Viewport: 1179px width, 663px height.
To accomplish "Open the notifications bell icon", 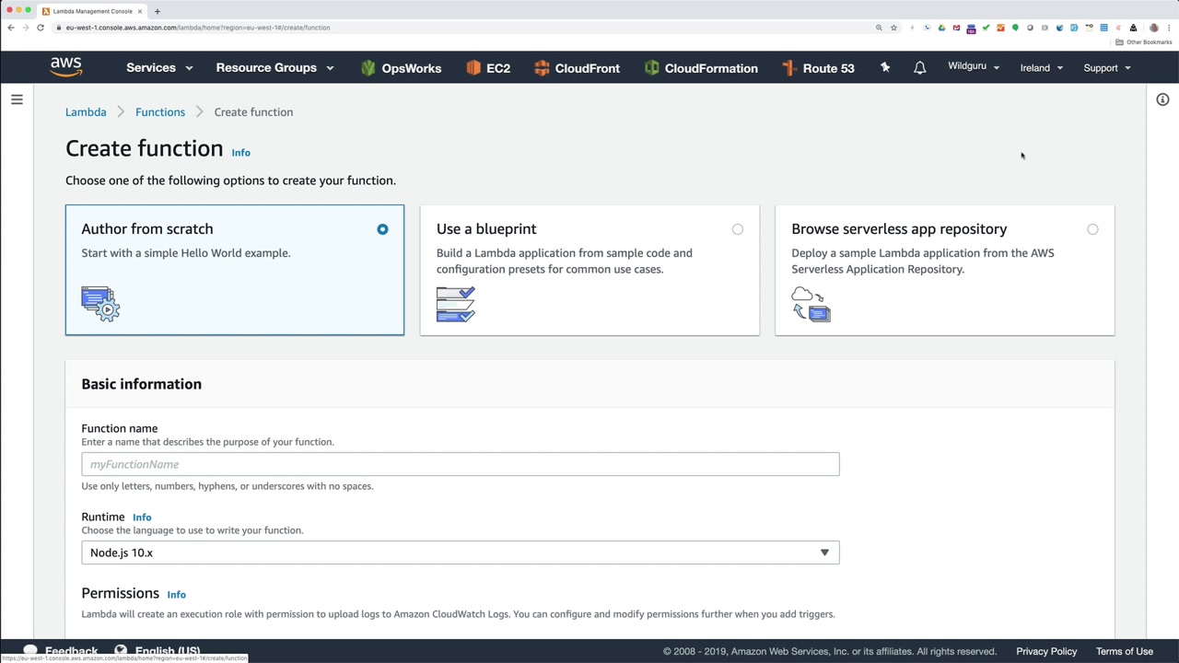I will coord(919,67).
